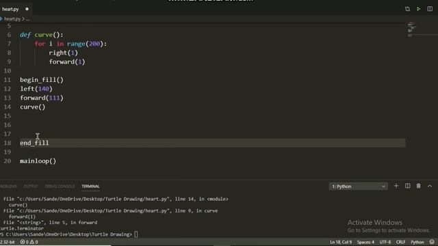The image size is (438, 246).
Task: Click the feedback smiley icon in status bar
Action: click(x=432, y=242)
